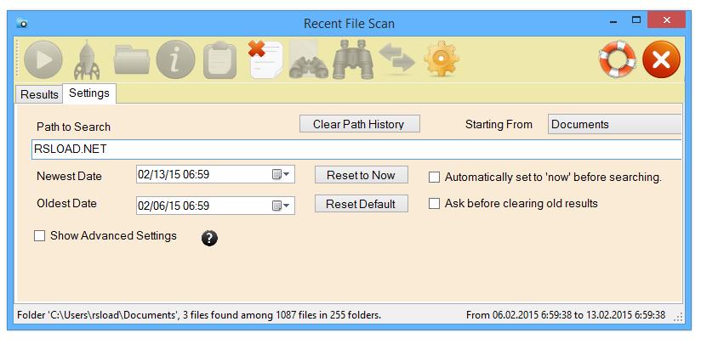Toggle Ask before clearing old results
Image resolution: width=701 pixels, height=344 pixels.
tap(434, 204)
